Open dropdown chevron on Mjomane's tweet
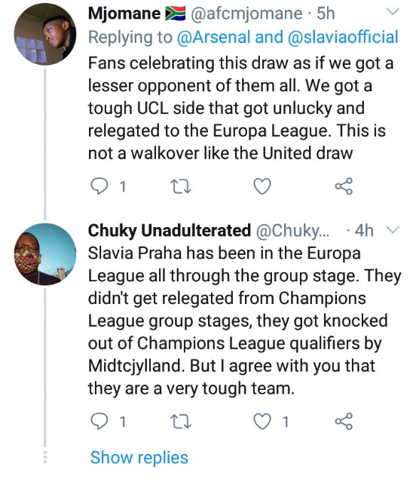 [393, 11]
